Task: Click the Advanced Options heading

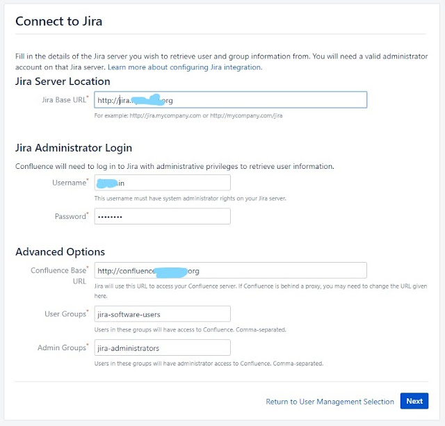Action: [x=60, y=252]
